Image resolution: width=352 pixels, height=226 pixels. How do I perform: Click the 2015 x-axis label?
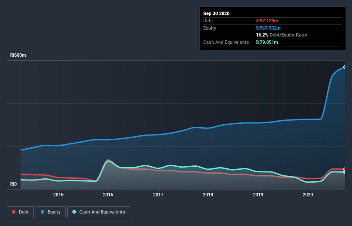coord(58,195)
